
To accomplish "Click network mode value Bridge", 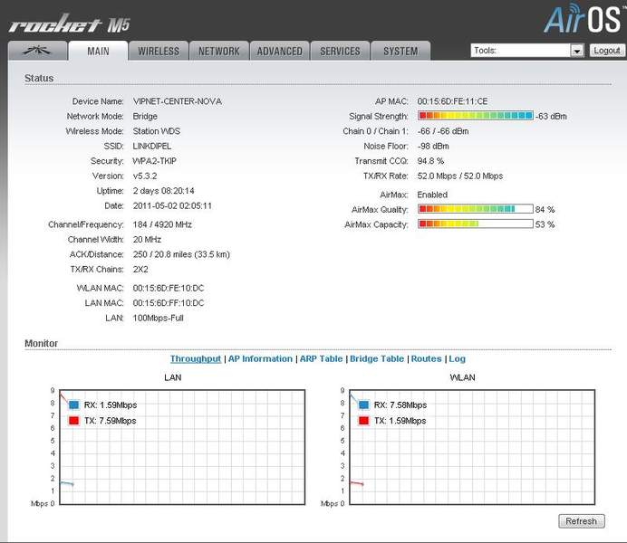I will point(145,116).
